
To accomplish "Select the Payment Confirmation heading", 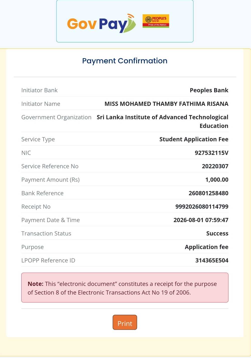I will click(125, 61).
